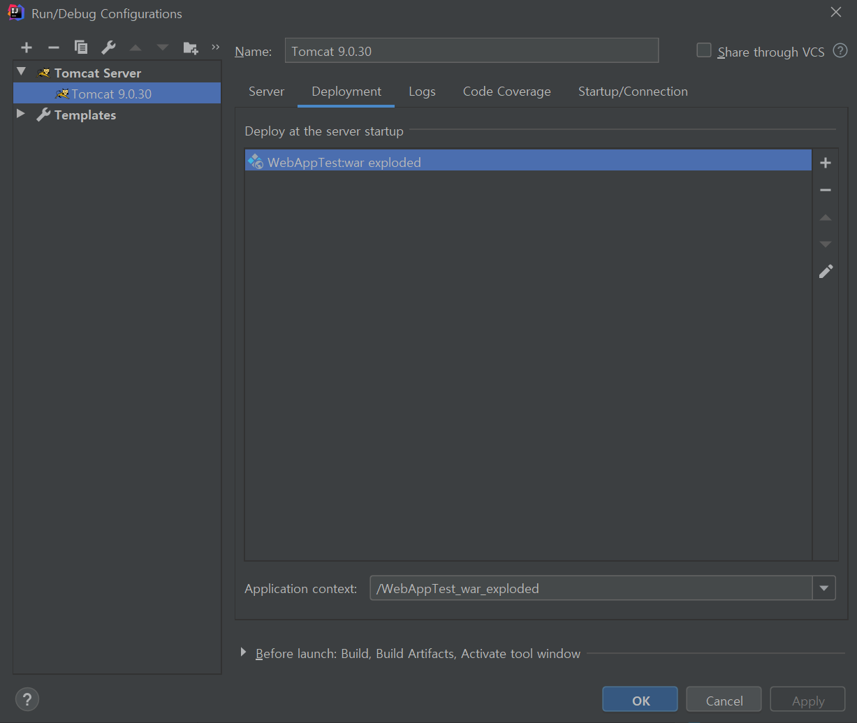Go to Code Coverage tab
Image resolution: width=857 pixels, height=723 pixels.
pos(506,92)
